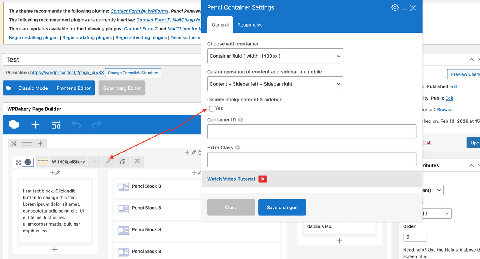The width and height of the screenshot is (480, 259).
Task: Add a new element from the blue toolbar
Action: click(x=35, y=125)
